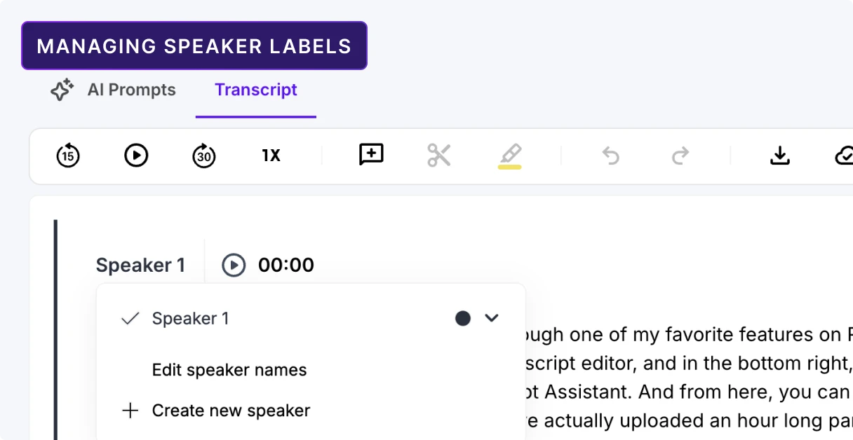The height and width of the screenshot is (440, 853).
Task: Select Speaker 1 in the speaker menu
Action: coord(191,318)
